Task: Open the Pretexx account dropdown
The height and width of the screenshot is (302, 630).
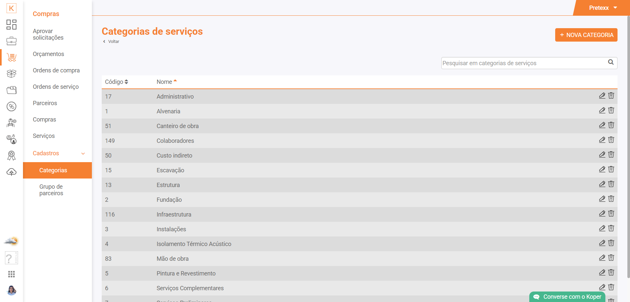Action: click(x=603, y=8)
